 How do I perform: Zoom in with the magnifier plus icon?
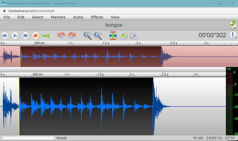click(87, 36)
